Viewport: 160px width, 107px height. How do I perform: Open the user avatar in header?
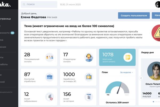(x=158, y=4)
